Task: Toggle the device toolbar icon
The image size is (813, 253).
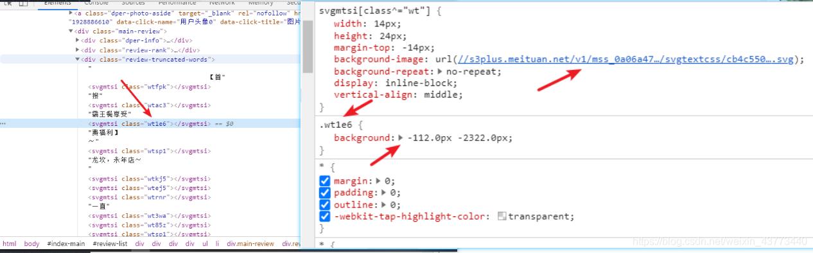Action: [24, 3]
